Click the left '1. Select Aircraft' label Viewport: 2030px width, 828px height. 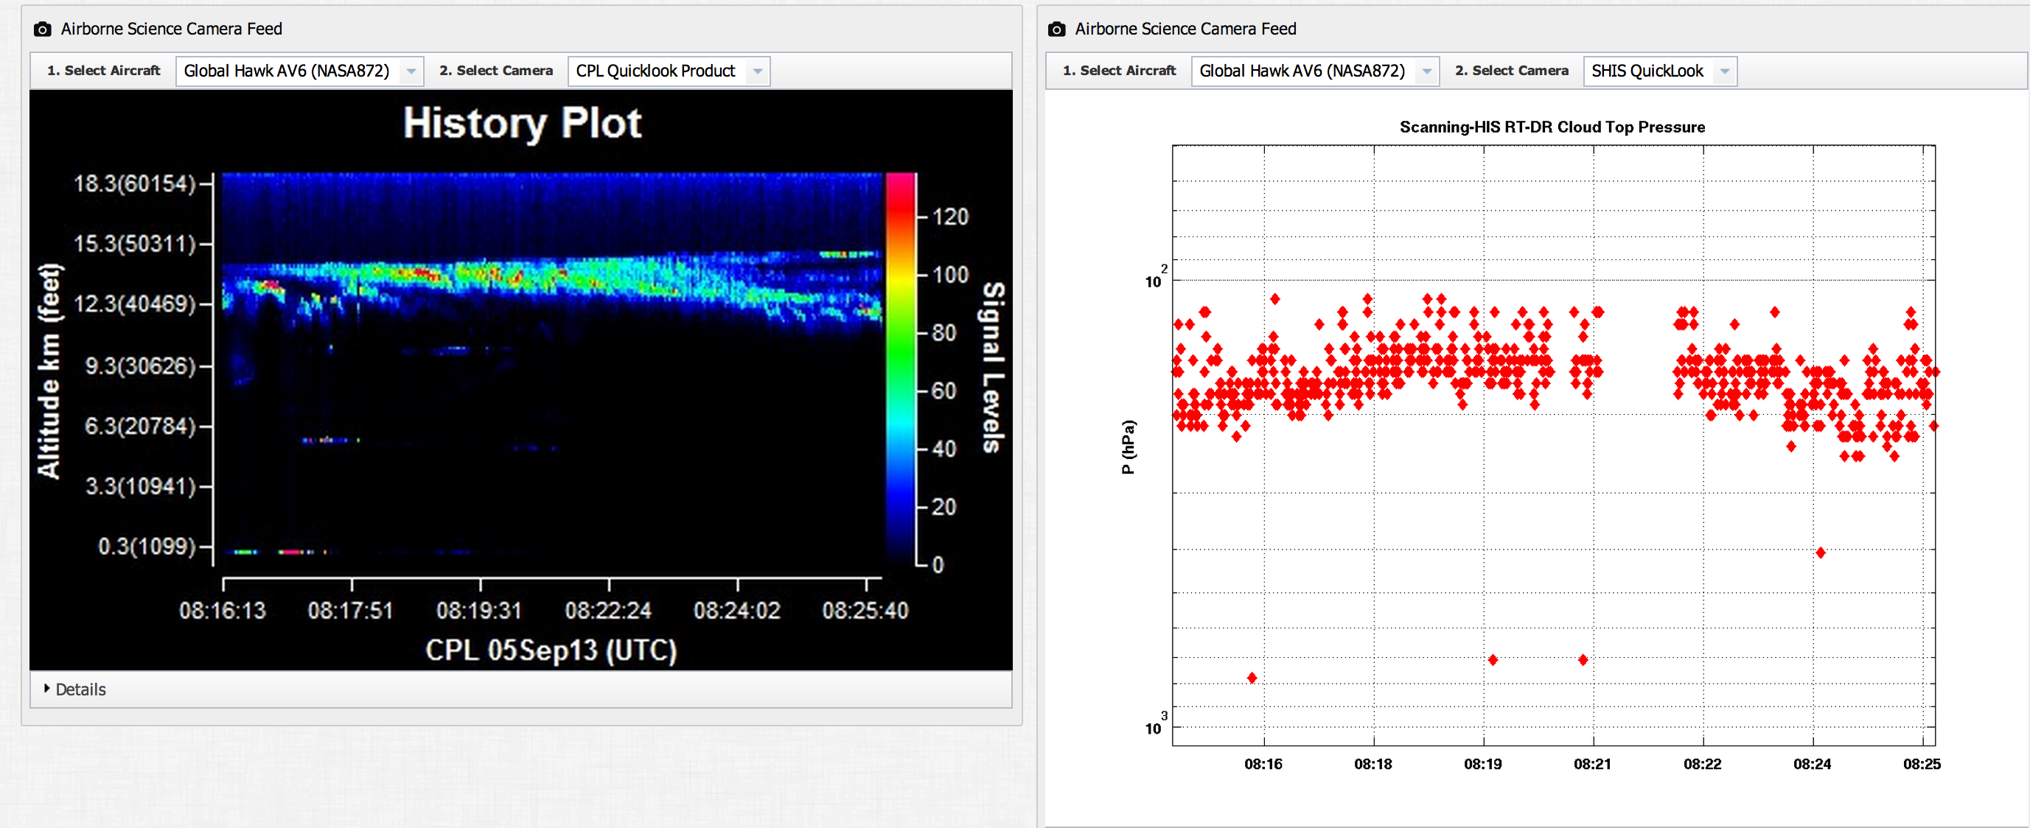click(103, 71)
